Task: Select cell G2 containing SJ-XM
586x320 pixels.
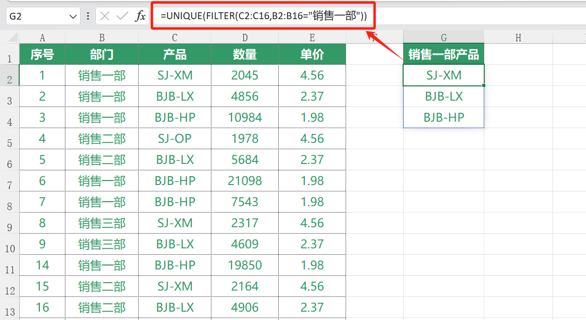Action: [x=443, y=76]
